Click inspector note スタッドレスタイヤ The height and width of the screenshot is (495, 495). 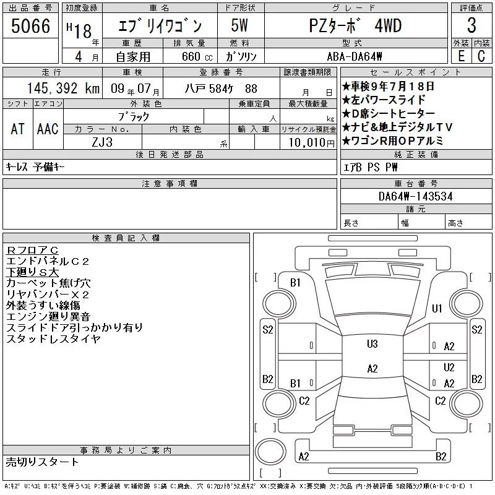pyautogui.click(x=54, y=338)
